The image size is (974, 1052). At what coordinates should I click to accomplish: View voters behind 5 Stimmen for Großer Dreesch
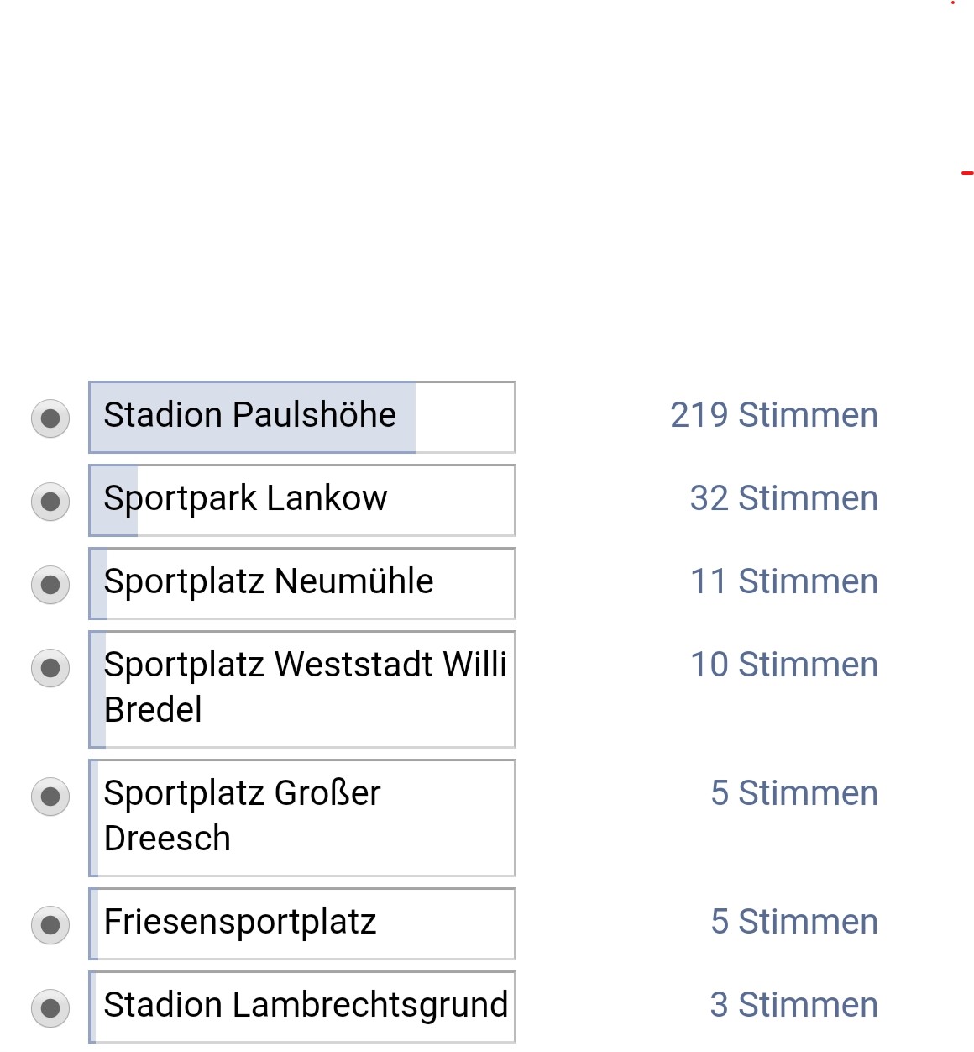click(x=793, y=792)
